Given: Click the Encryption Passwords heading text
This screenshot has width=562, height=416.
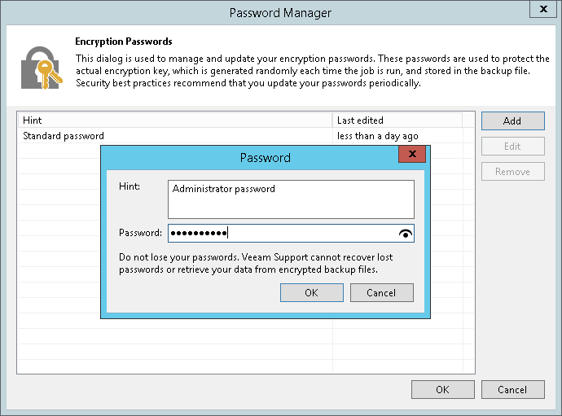Looking at the screenshot, I should 124,42.
